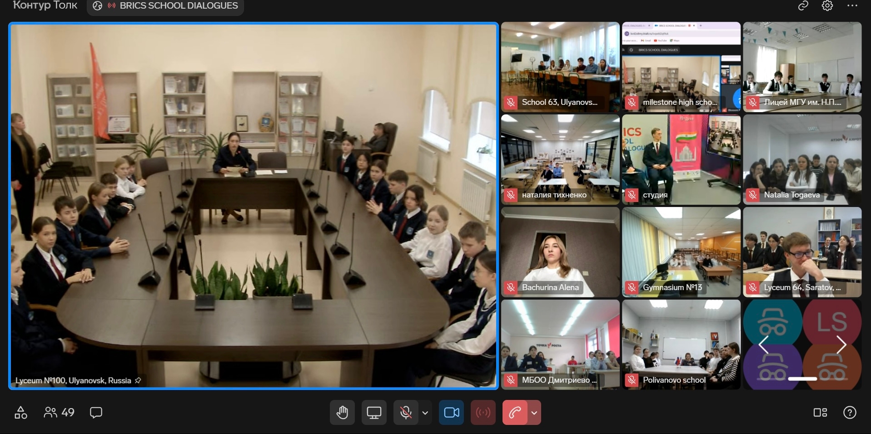This screenshot has width=871, height=434.
Task: Select the BRICS SCHOOL DIALOGUES tab
Action: (x=165, y=6)
